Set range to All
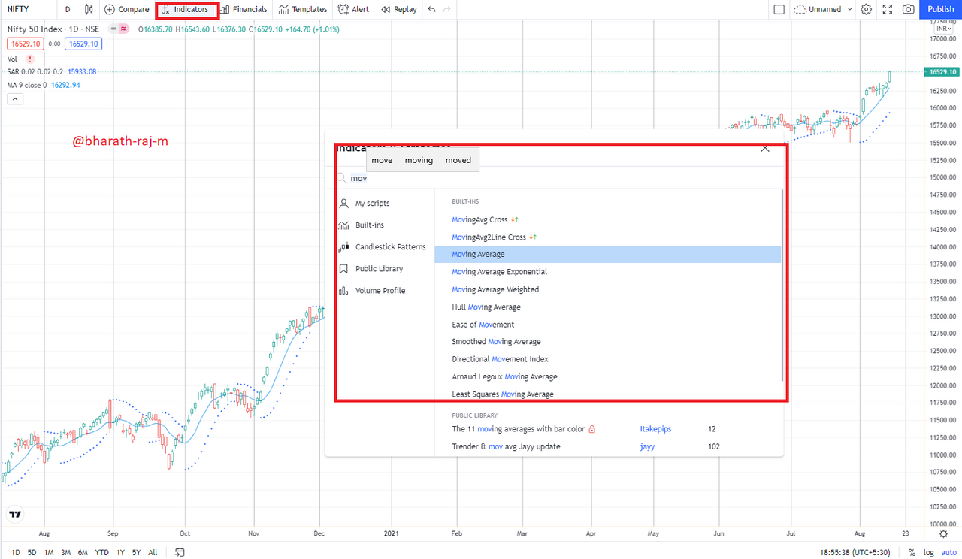The width and height of the screenshot is (962, 559). pyautogui.click(x=153, y=552)
